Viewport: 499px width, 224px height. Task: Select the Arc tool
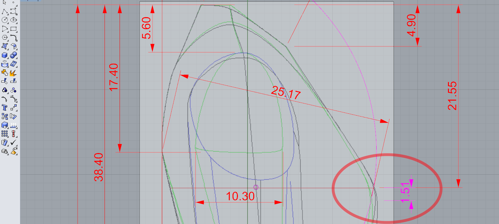[5, 29]
